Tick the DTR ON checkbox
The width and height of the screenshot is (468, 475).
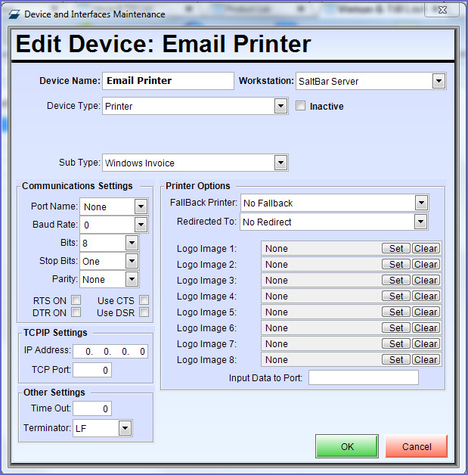tap(76, 312)
